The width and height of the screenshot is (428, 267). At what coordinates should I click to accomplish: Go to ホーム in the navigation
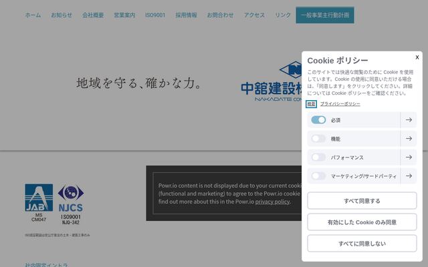click(x=33, y=15)
